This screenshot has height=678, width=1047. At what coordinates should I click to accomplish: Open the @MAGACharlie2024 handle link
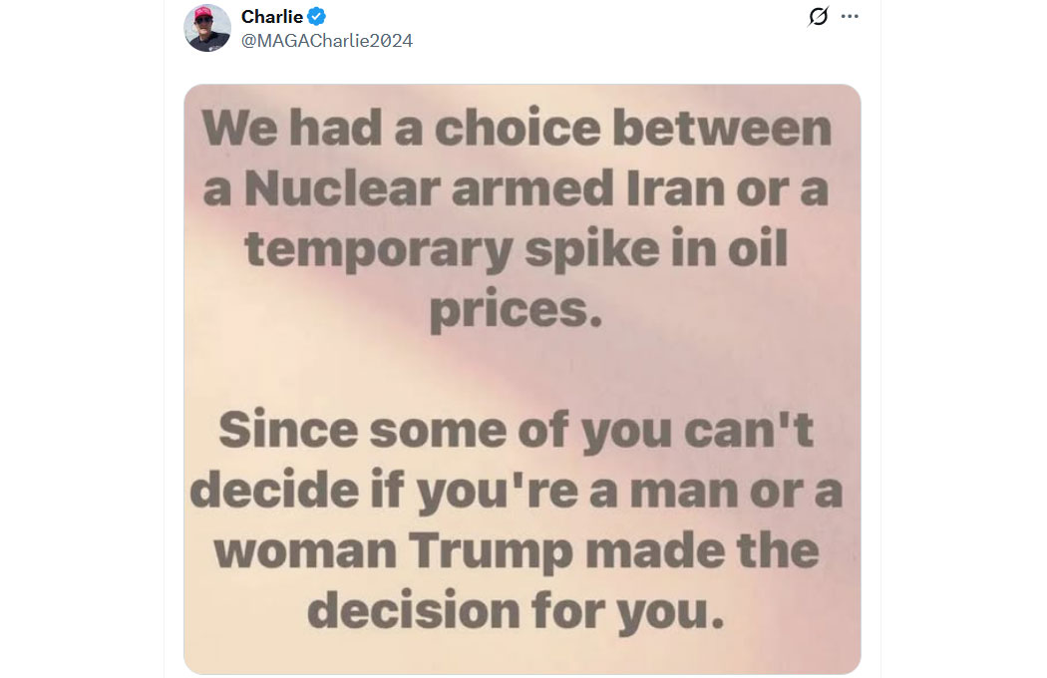327,41
